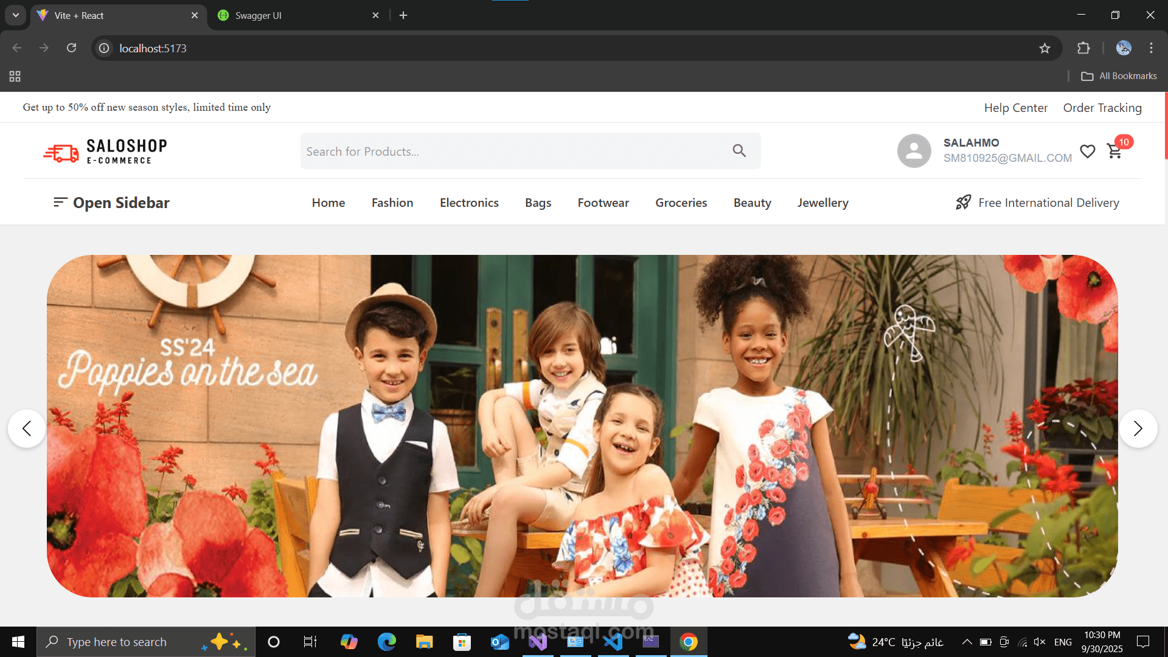Open the Help Center link

point(1016,108)
